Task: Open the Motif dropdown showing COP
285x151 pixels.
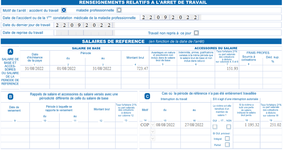Action: click(x=153, y=125)
